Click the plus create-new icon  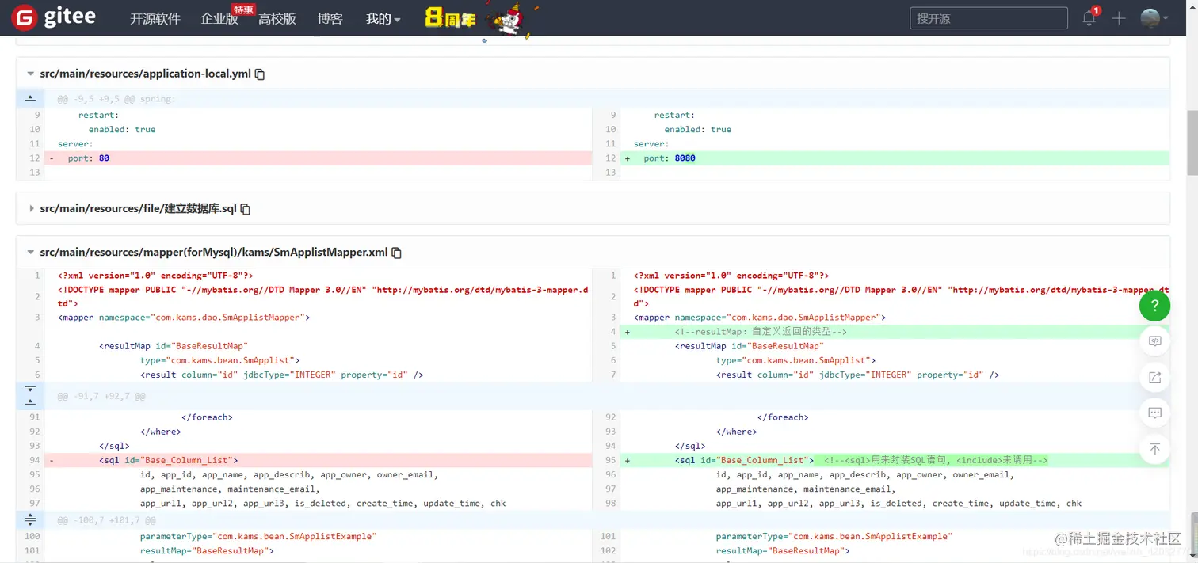pyautogui.click(x=1119, y=18)
